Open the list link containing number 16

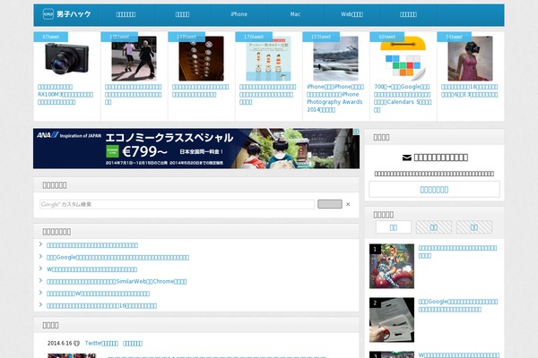coord(101,305)
